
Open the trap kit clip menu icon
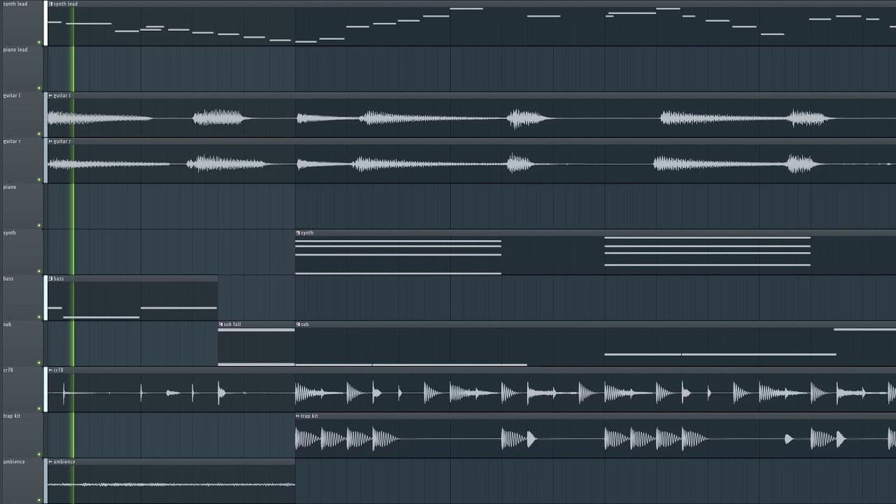[298, 416]
